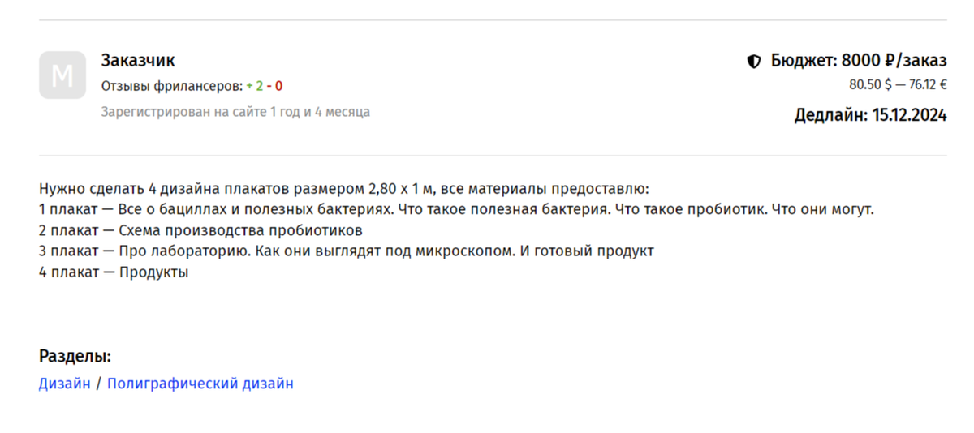Click the customer avatar with letter M
This screenshot has width=974, height=433.
pyautogui.click(x=62, y=75)
